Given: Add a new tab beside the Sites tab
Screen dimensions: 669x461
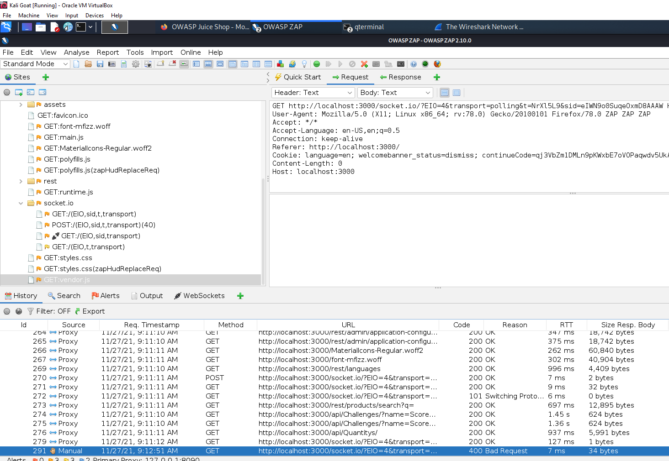Looking at the screenshot, I should tap(46, 77).
